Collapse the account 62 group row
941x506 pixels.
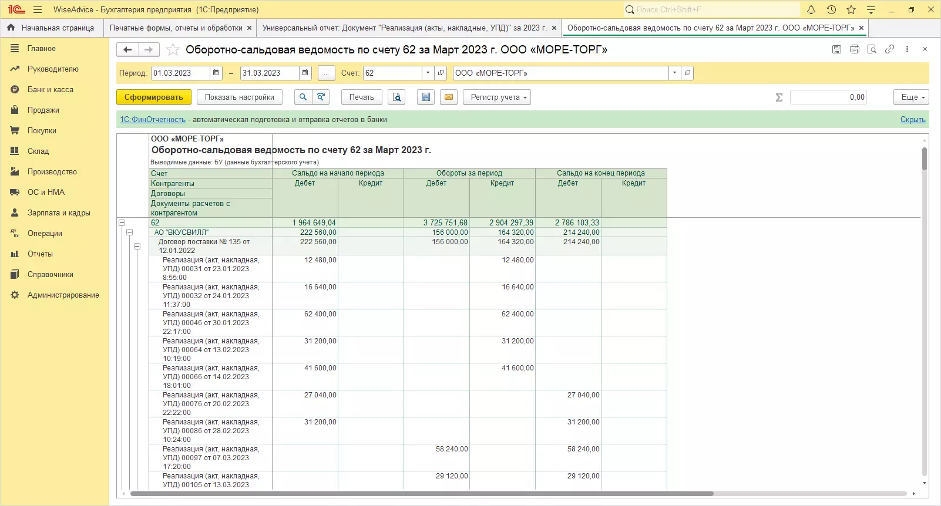[x=122, y=223]
